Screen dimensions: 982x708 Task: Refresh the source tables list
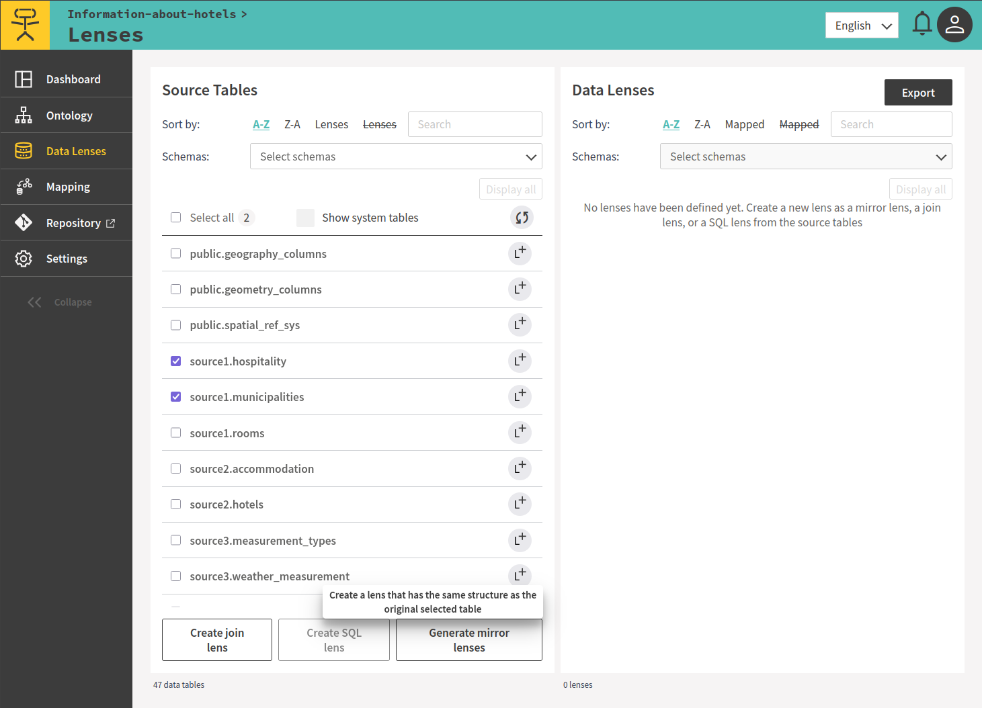click(521, 218)
